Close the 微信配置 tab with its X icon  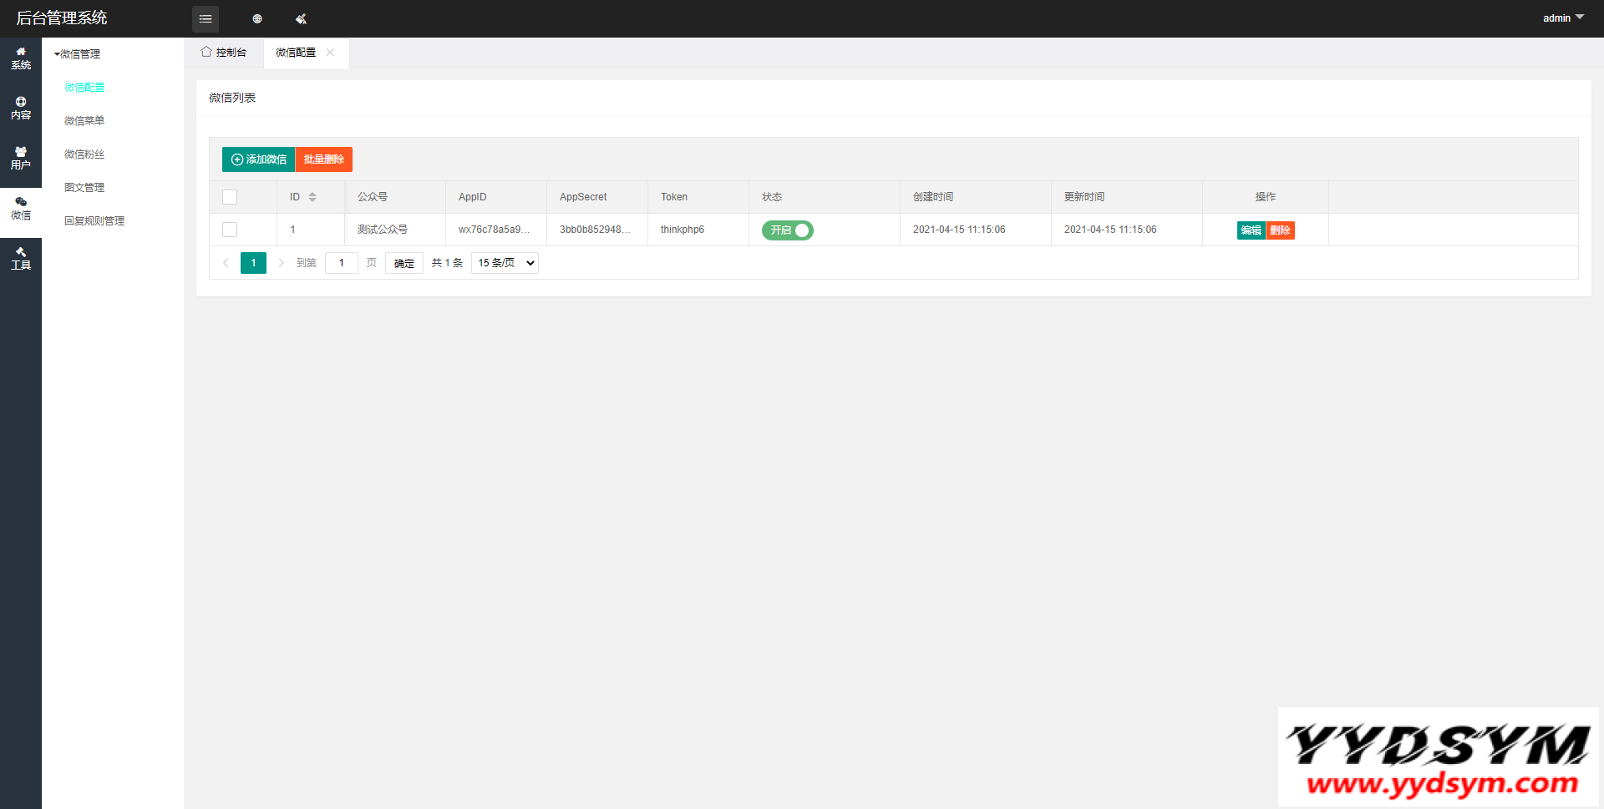click(x=330, y=53)
